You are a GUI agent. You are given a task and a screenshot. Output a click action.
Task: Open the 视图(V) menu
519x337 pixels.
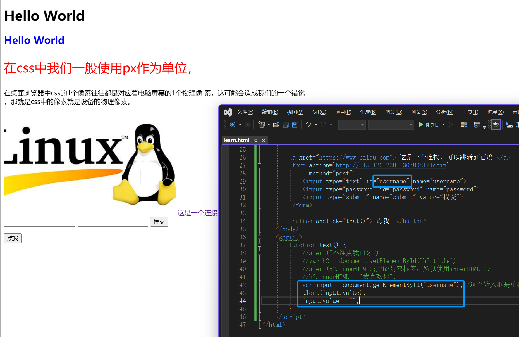tap(295, 112)
